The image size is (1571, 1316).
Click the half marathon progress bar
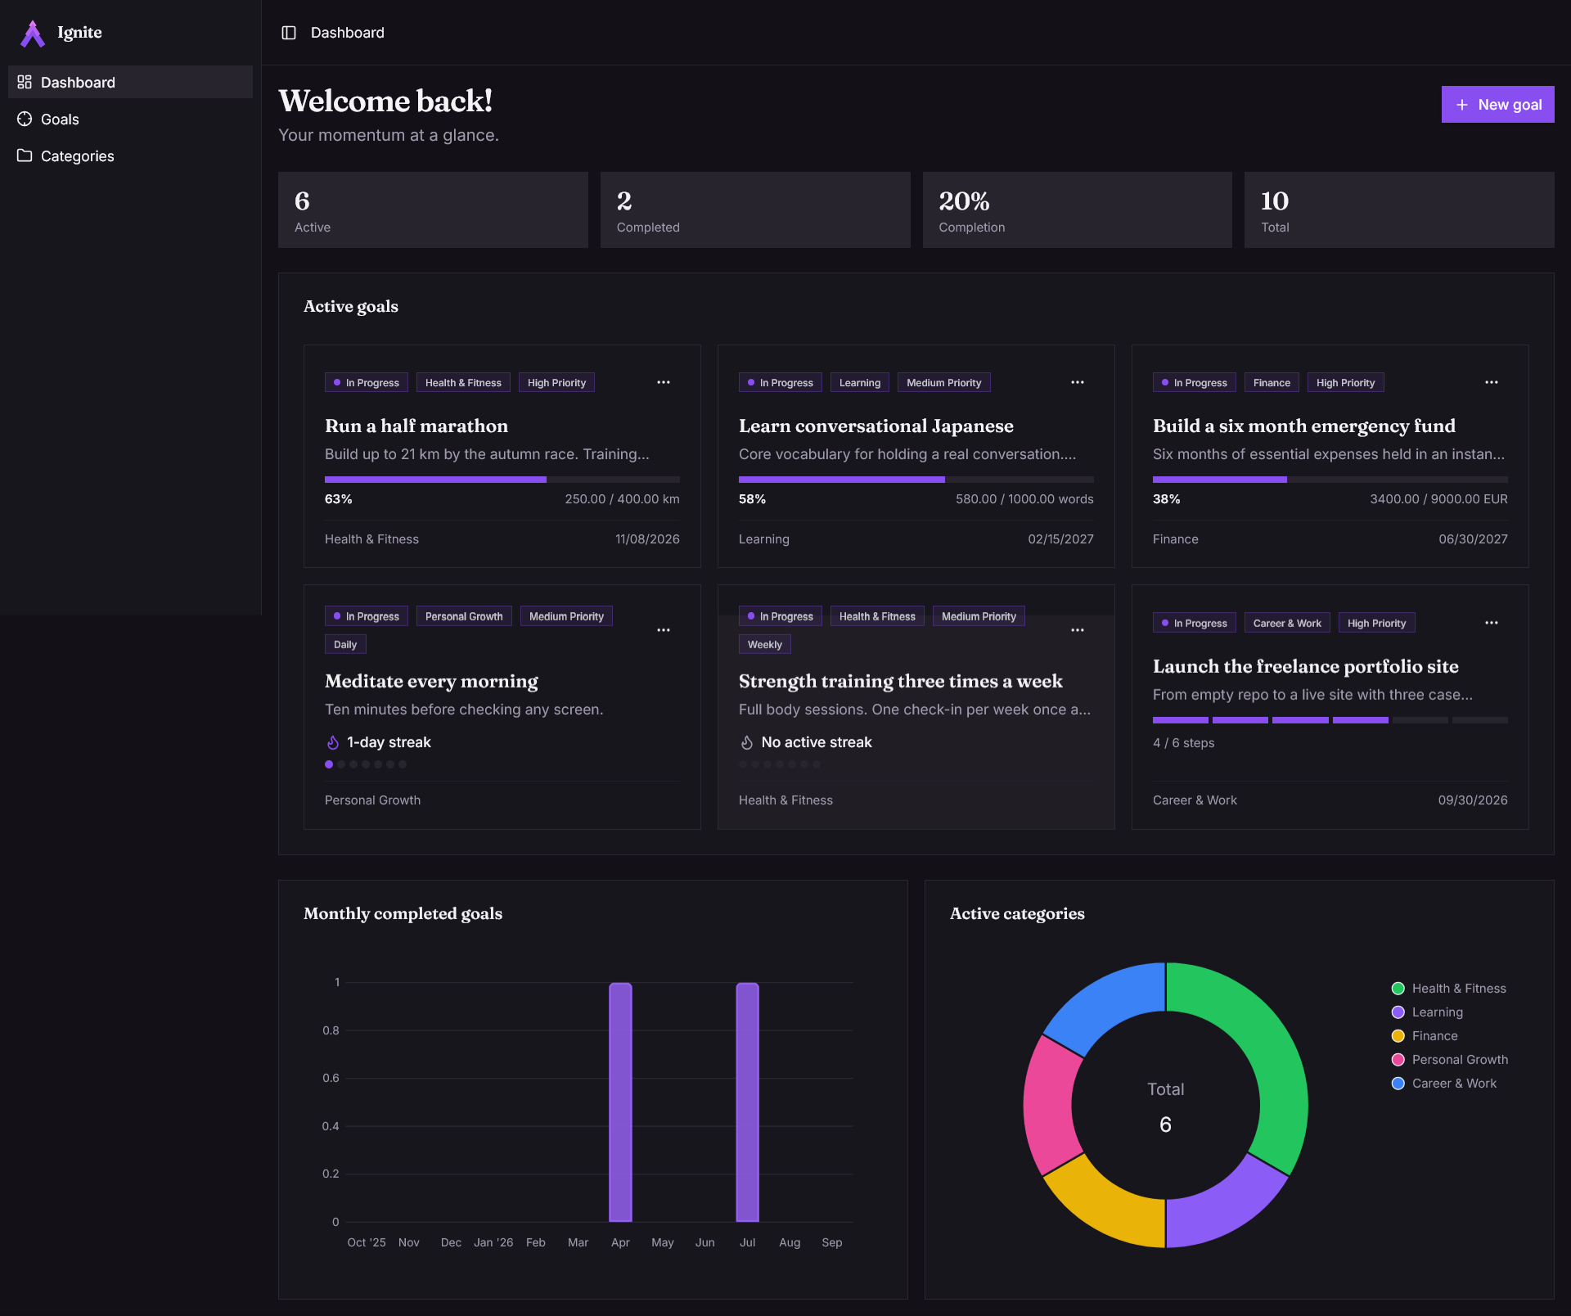coord(502,480)
